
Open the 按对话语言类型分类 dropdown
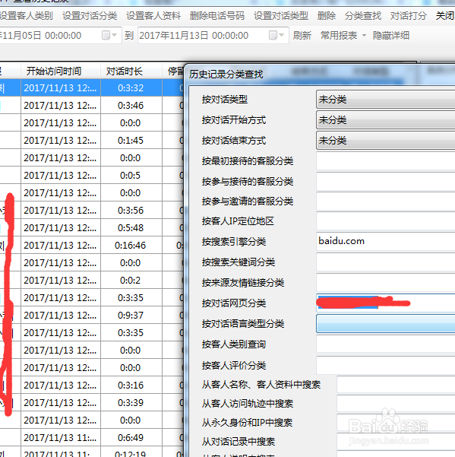pyautogui.click(x=385, y=323)
